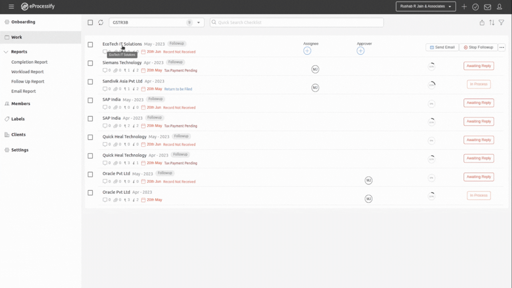
Task: Collapse the Reports section
Action: pyautogui.click(x=6, y=52)
